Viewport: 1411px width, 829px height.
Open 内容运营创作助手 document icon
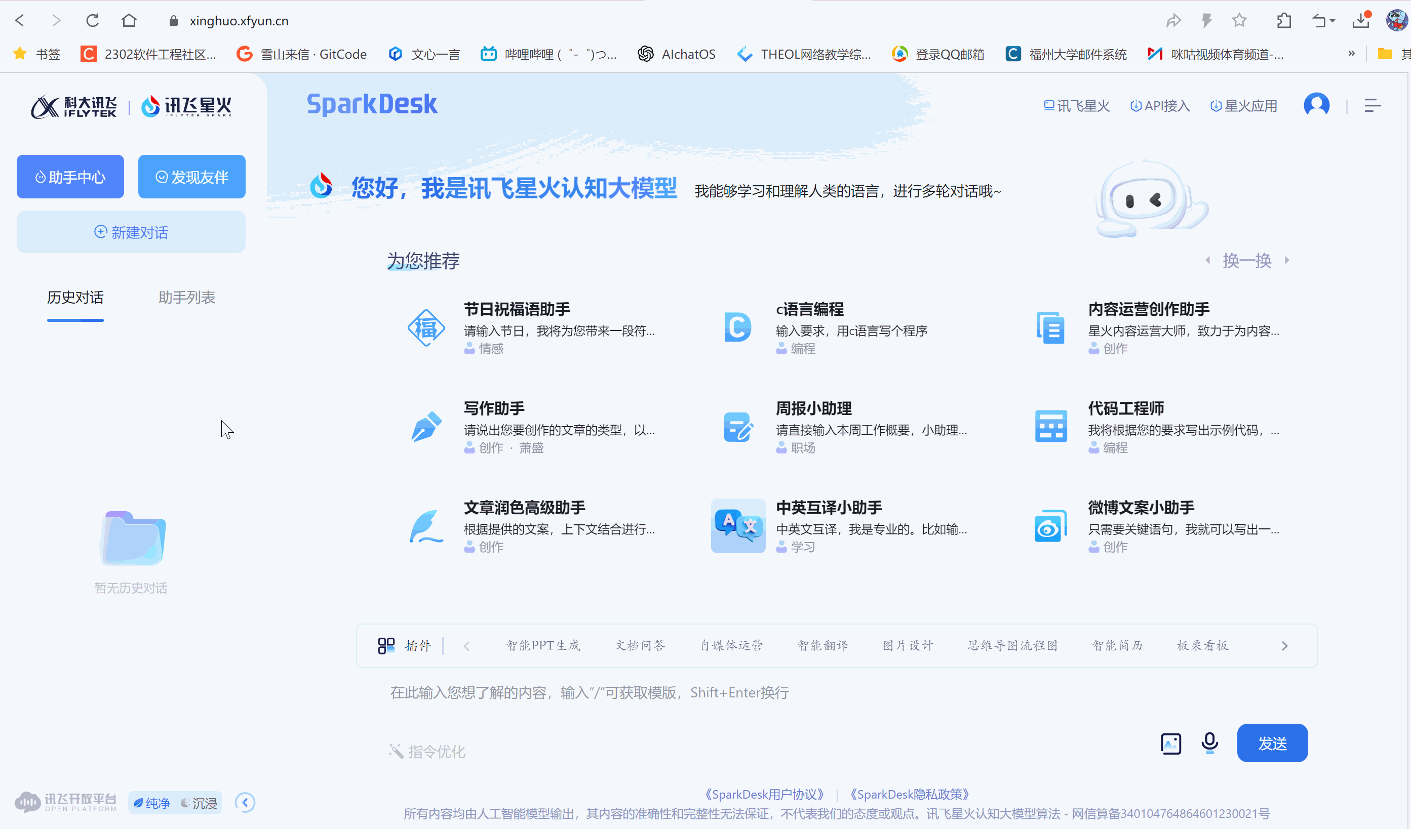coord(1050,328)
